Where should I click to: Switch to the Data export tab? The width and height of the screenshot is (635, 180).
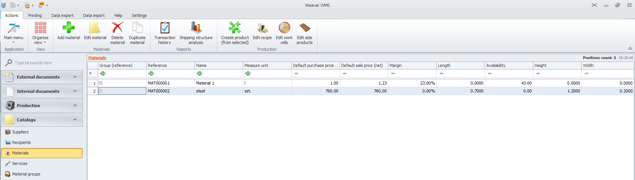(62, 15)
